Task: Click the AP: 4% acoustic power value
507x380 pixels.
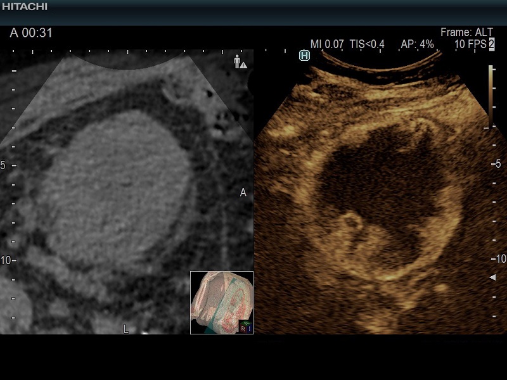Action: [x=418, y=44]
